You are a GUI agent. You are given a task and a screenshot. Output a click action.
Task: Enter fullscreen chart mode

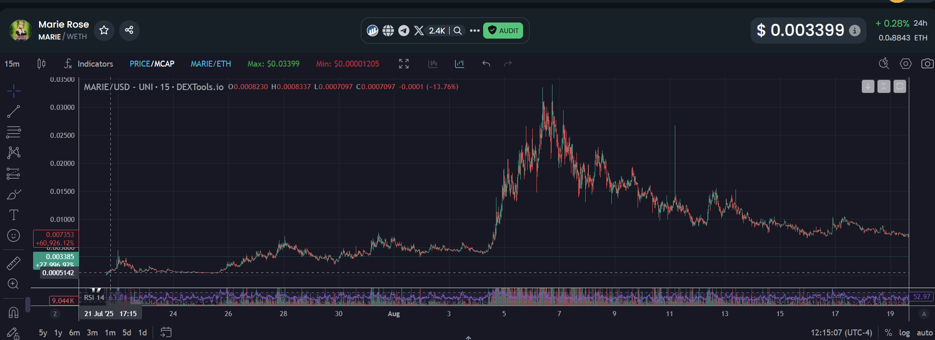coord(404,64)
